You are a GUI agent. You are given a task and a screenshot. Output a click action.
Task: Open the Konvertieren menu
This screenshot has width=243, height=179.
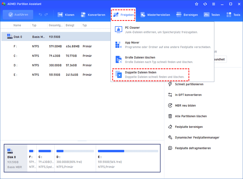(93, 15)
